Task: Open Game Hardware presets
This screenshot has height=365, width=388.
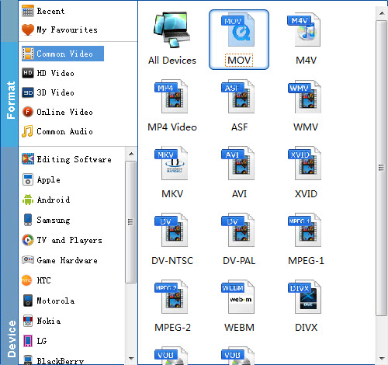Action: pyautogui.click(x=60, y=260)
